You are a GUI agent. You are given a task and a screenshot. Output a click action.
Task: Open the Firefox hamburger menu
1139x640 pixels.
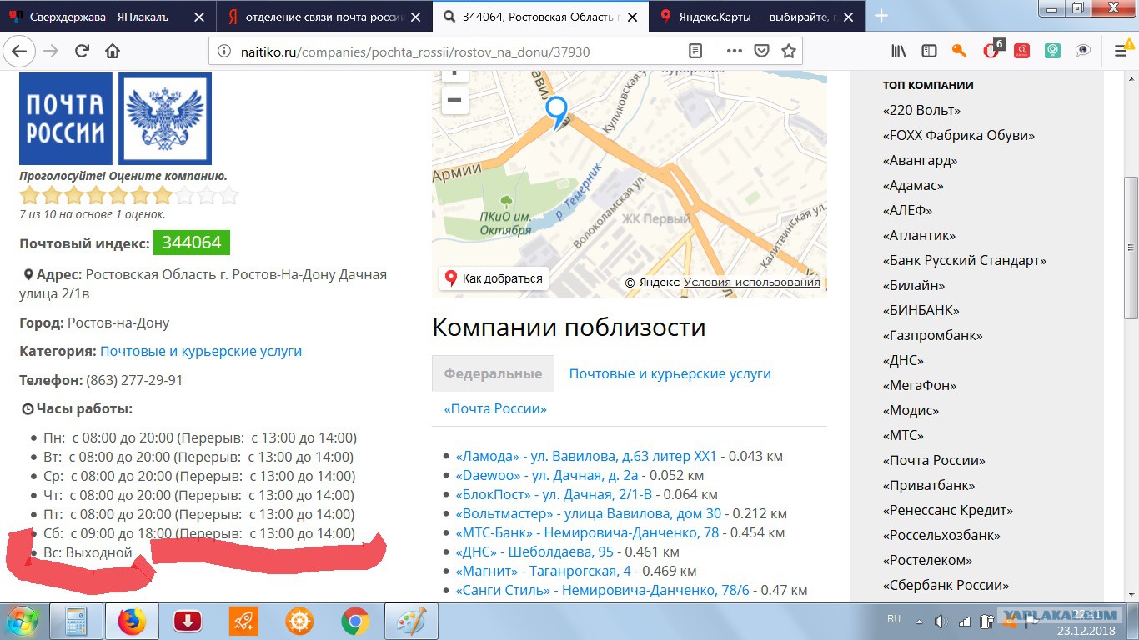point(1121,51)
